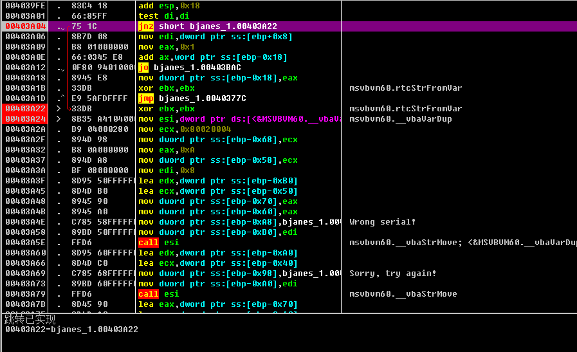Image resolution: width=577 pixels, height=352 pixels.
Task: Click the jump-up arrow marker beside the jmp instruction
Action: pos(61,98)
